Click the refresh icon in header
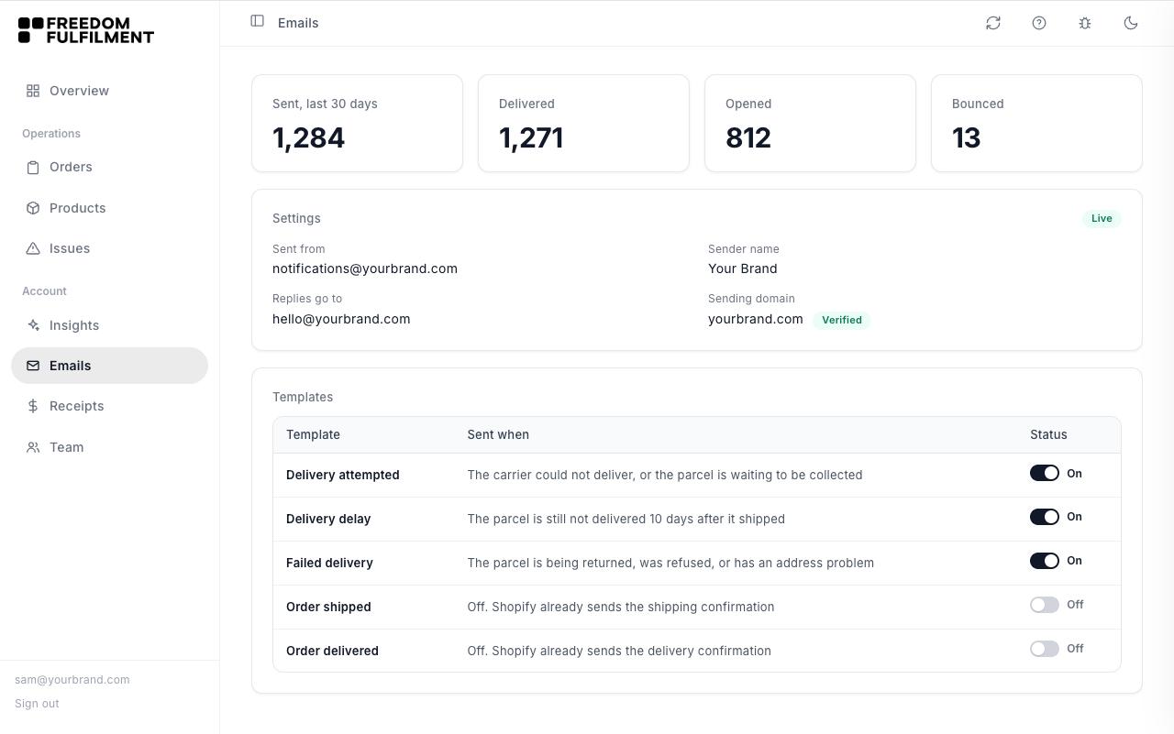1174x734 pixels. 993,23
